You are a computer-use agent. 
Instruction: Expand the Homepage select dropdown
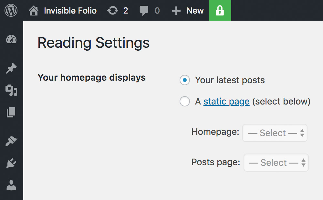(275, 133)
